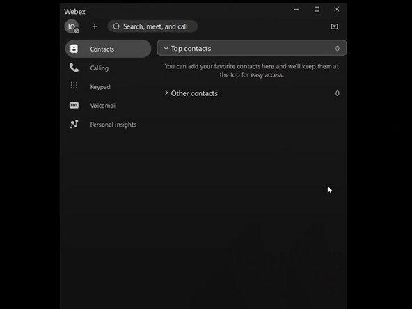Open the Calling tab

coord(108,68)
